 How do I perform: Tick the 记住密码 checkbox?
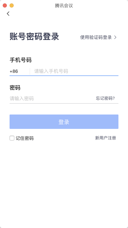pos(12,138)
